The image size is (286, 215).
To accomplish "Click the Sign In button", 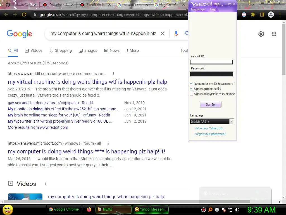I will pos(211,104).
